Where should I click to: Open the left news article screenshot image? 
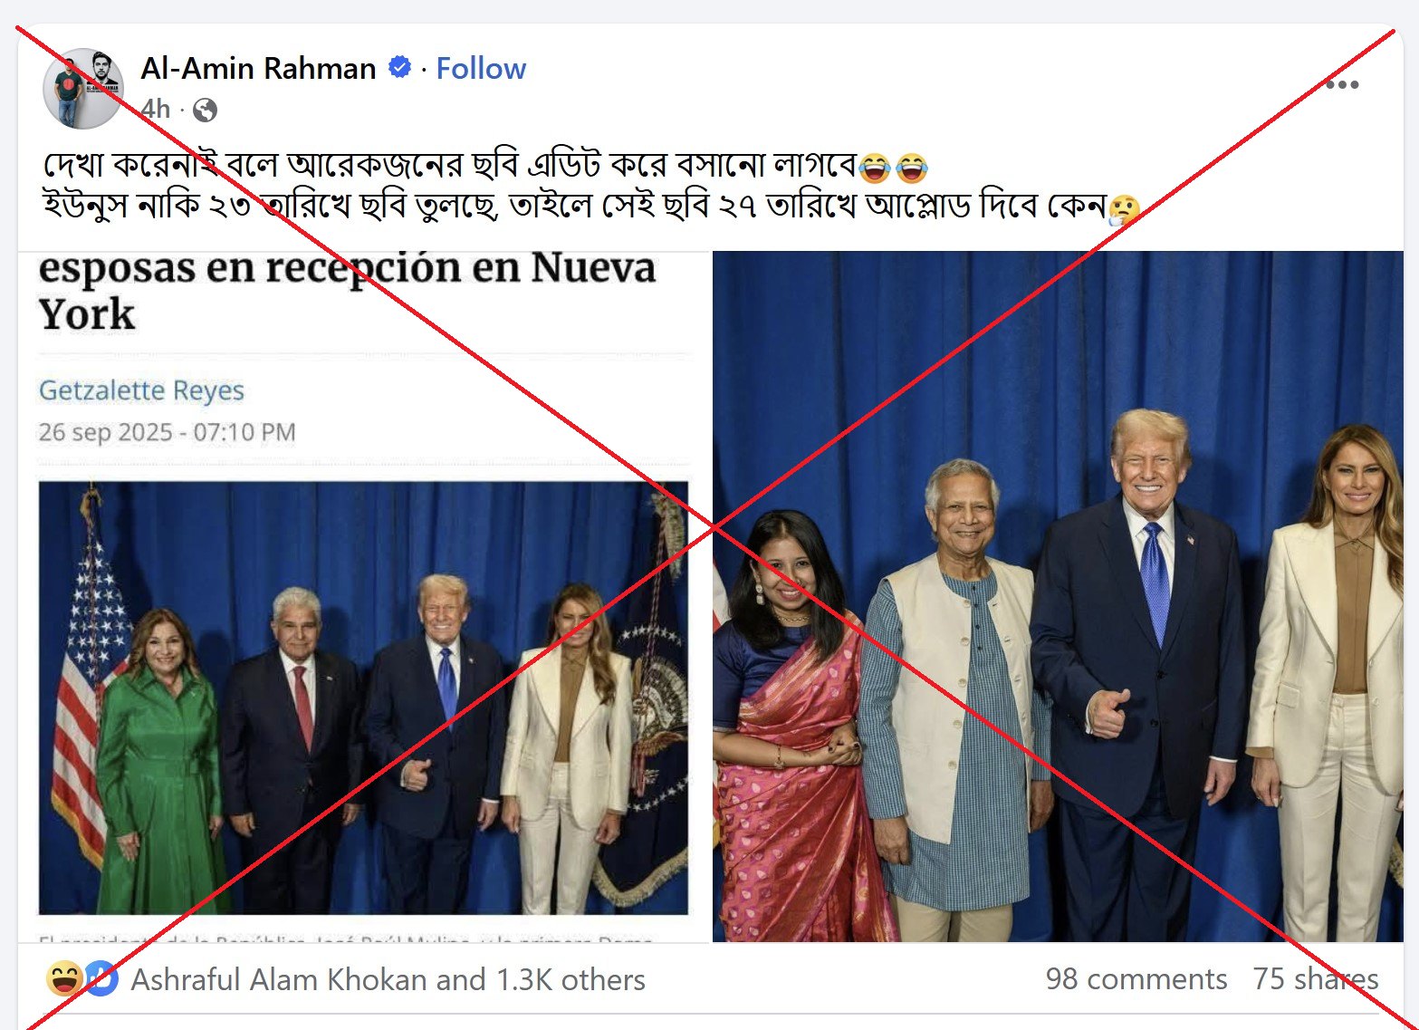(364, 596)
